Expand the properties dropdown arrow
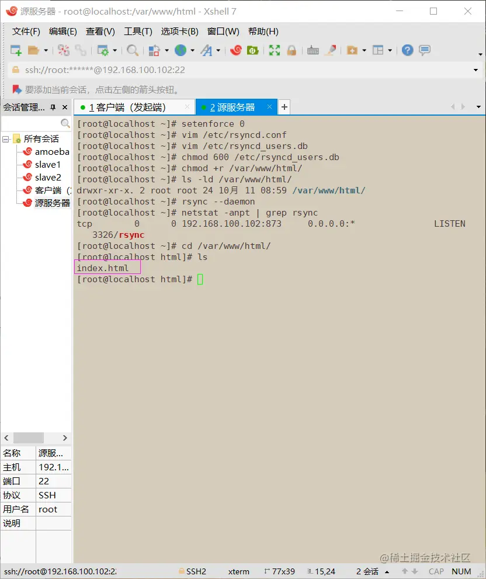This screenshot has width=486, height=579. [x=114, y=50]
